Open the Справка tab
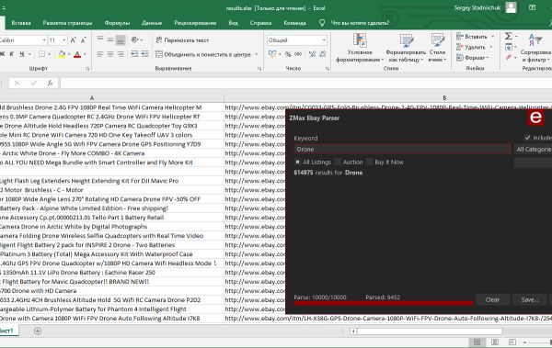Viewport: 552px width, 348px height. click(x=260, y=23)
